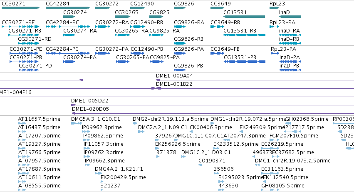Image resolution: width=354 pixels, height=192 pixels.
Task: Click the inaD gene label
Action: pyautogui.click(x=285, y=12)
